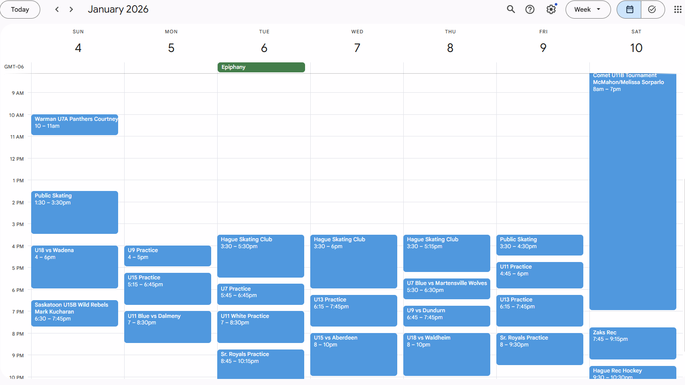Go to next week arrow
This screenshot has height=385, width=685.
pos(71,10)
